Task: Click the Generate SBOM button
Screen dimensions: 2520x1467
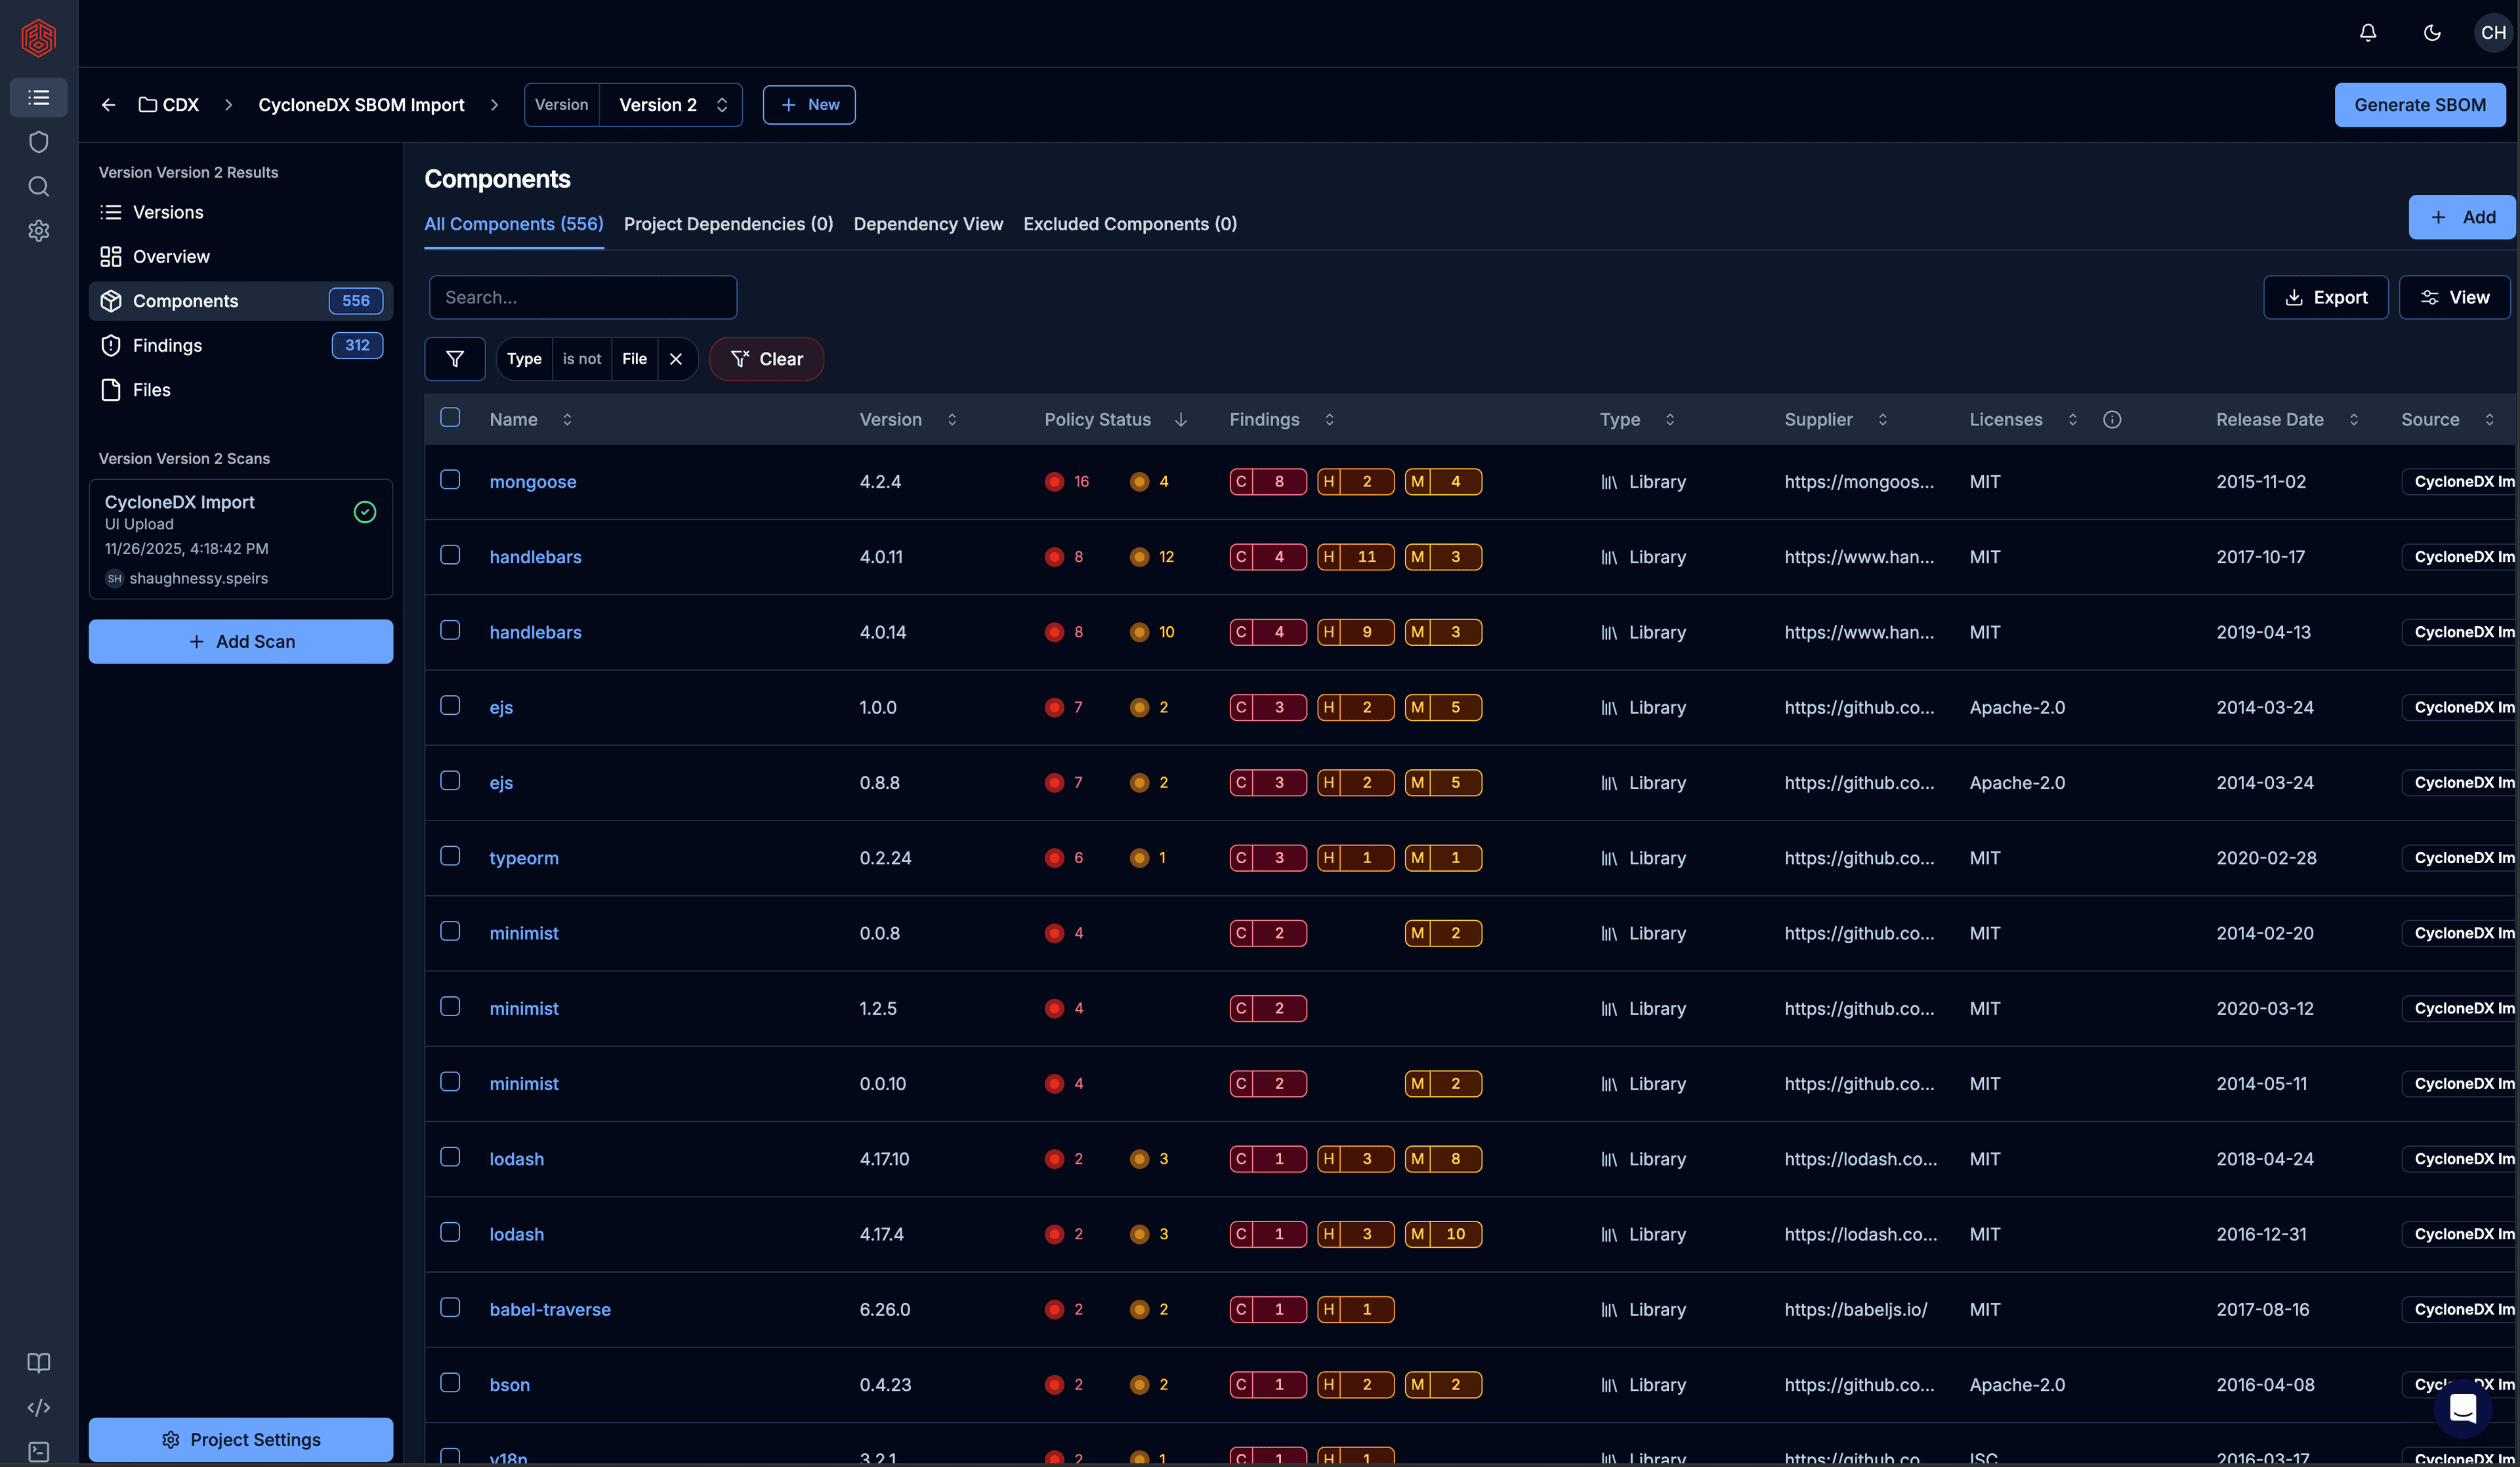Action: 2419,105
